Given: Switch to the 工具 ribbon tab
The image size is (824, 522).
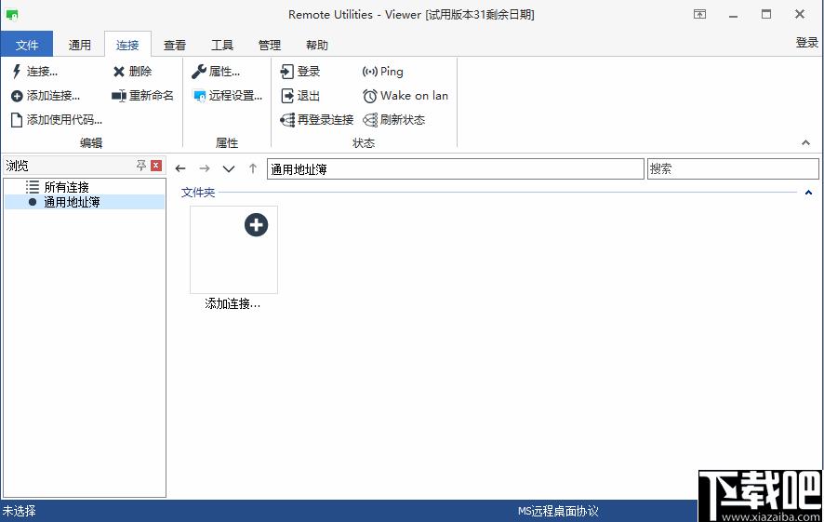Looking at the screenshot, I should pyautogui.click(x=221, y=45).
